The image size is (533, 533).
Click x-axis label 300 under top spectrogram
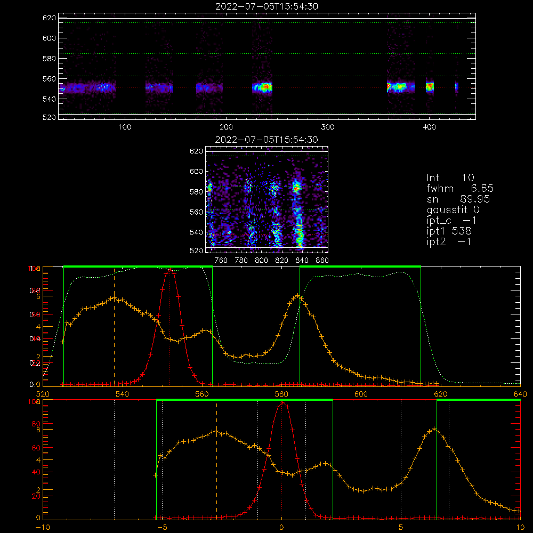tap(328, 127)
